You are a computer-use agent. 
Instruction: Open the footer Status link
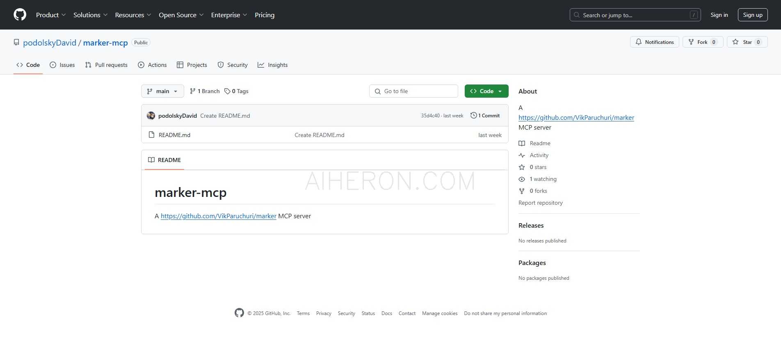[368, 313]
